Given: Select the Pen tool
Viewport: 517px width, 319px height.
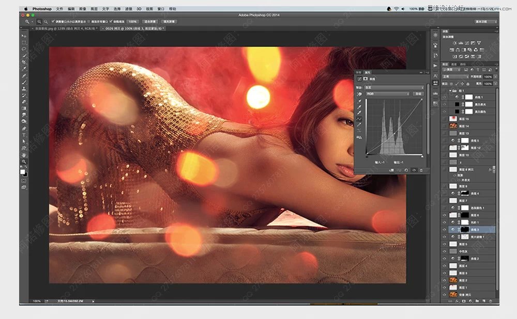Looking at the screenshot, I should click(x=24, y=128).
